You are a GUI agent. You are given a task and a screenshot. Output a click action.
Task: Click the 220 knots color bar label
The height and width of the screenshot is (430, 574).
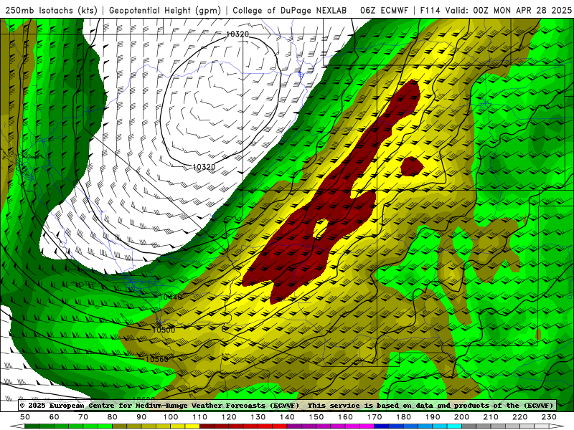[x=519, y=417]
